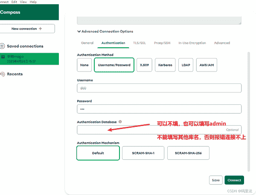This screenshot has width=256, height=195.
Task: Collapse the Advanced Connection Options chevron
Action: (x=79, y=31)
